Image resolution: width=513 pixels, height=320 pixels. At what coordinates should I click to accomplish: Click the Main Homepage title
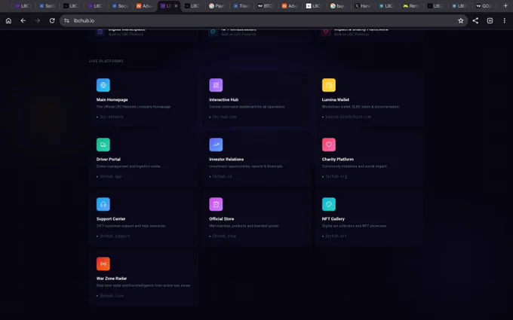tap(112, 99)
